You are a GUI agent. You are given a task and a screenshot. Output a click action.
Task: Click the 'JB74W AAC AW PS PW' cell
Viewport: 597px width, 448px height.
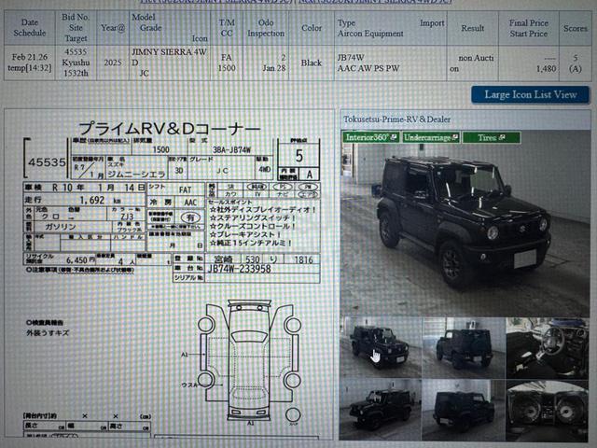(391, 63)
